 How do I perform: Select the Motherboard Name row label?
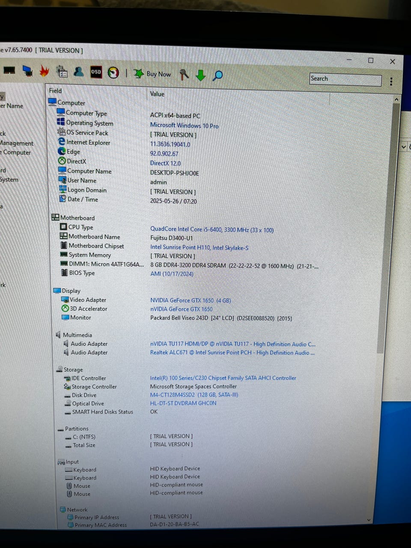point(94,236)
